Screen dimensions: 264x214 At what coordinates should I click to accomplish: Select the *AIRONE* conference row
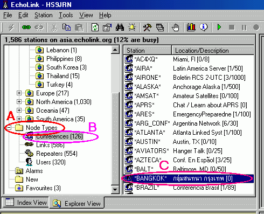coord(189,78)
